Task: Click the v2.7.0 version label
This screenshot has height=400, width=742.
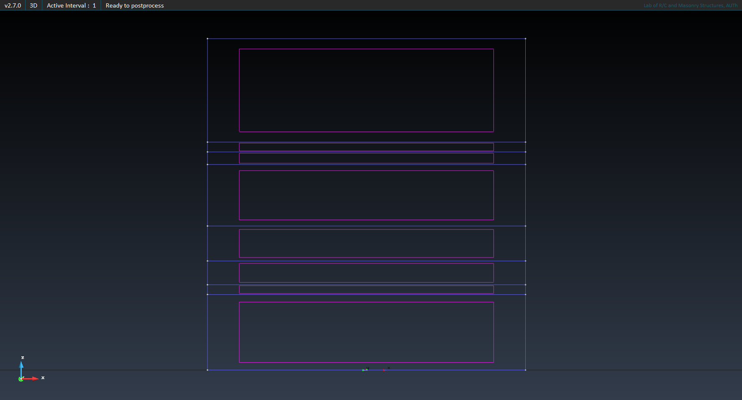Action: [13, 5]
